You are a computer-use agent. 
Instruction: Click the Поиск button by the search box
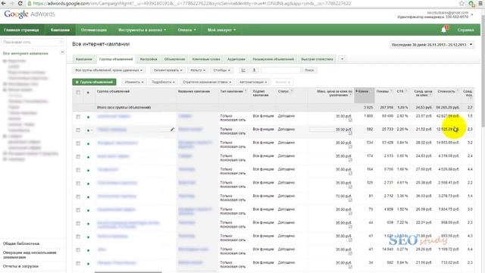pos(309,71)
